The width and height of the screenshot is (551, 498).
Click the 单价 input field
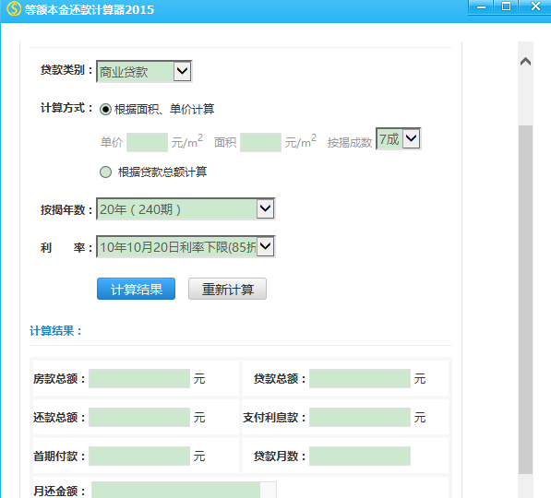pyautogui.click(x=147, y=143)
